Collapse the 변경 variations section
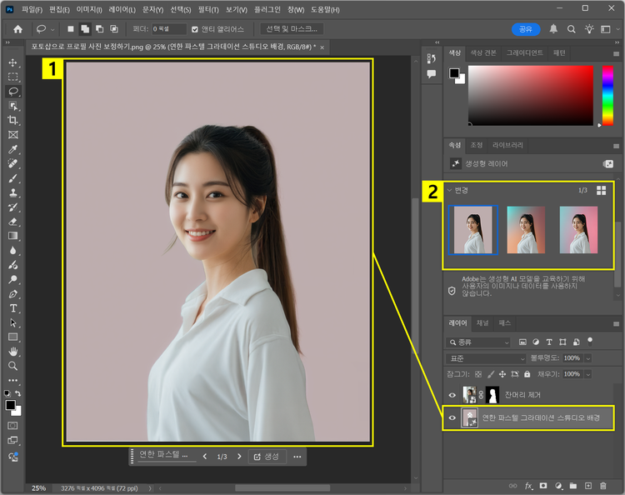 click(450, 190)
